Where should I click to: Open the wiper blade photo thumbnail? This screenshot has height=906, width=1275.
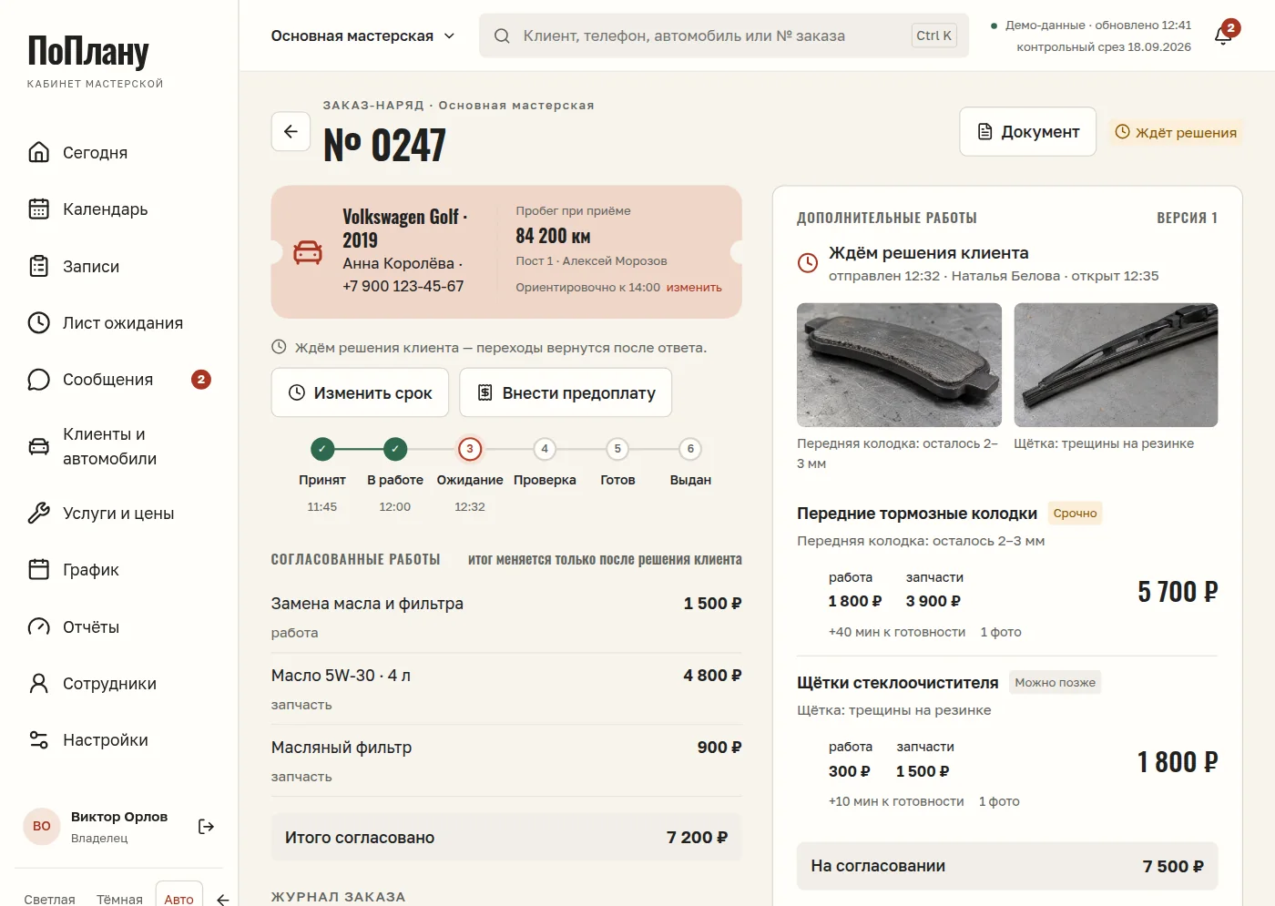[x=1116, y=365]
